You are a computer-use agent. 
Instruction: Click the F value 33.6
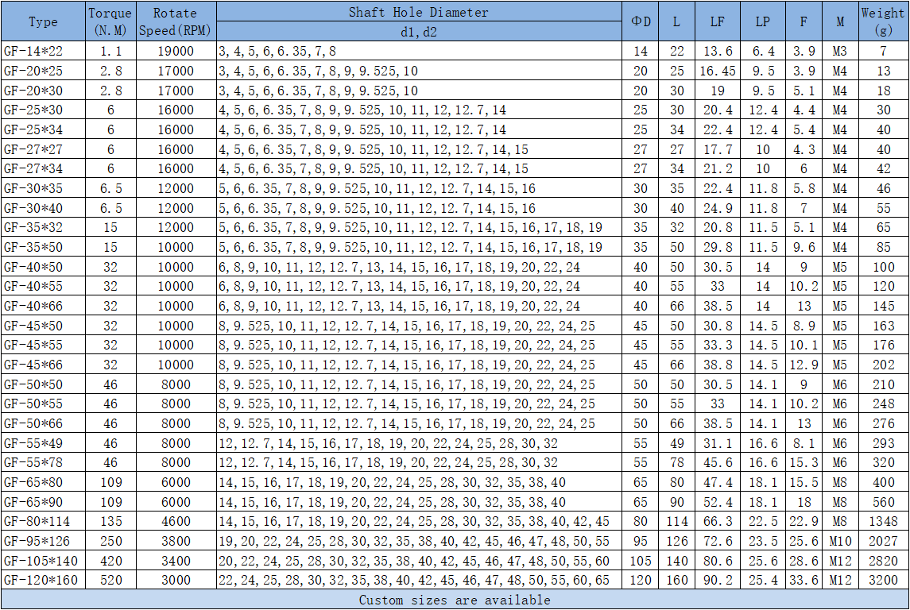click(x=804, y=580)
